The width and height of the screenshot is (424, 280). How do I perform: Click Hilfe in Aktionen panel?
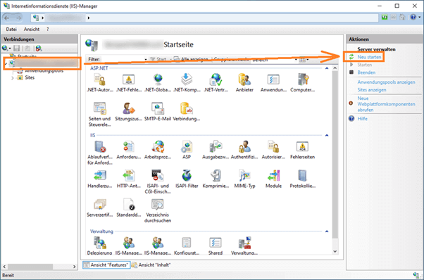362,118
